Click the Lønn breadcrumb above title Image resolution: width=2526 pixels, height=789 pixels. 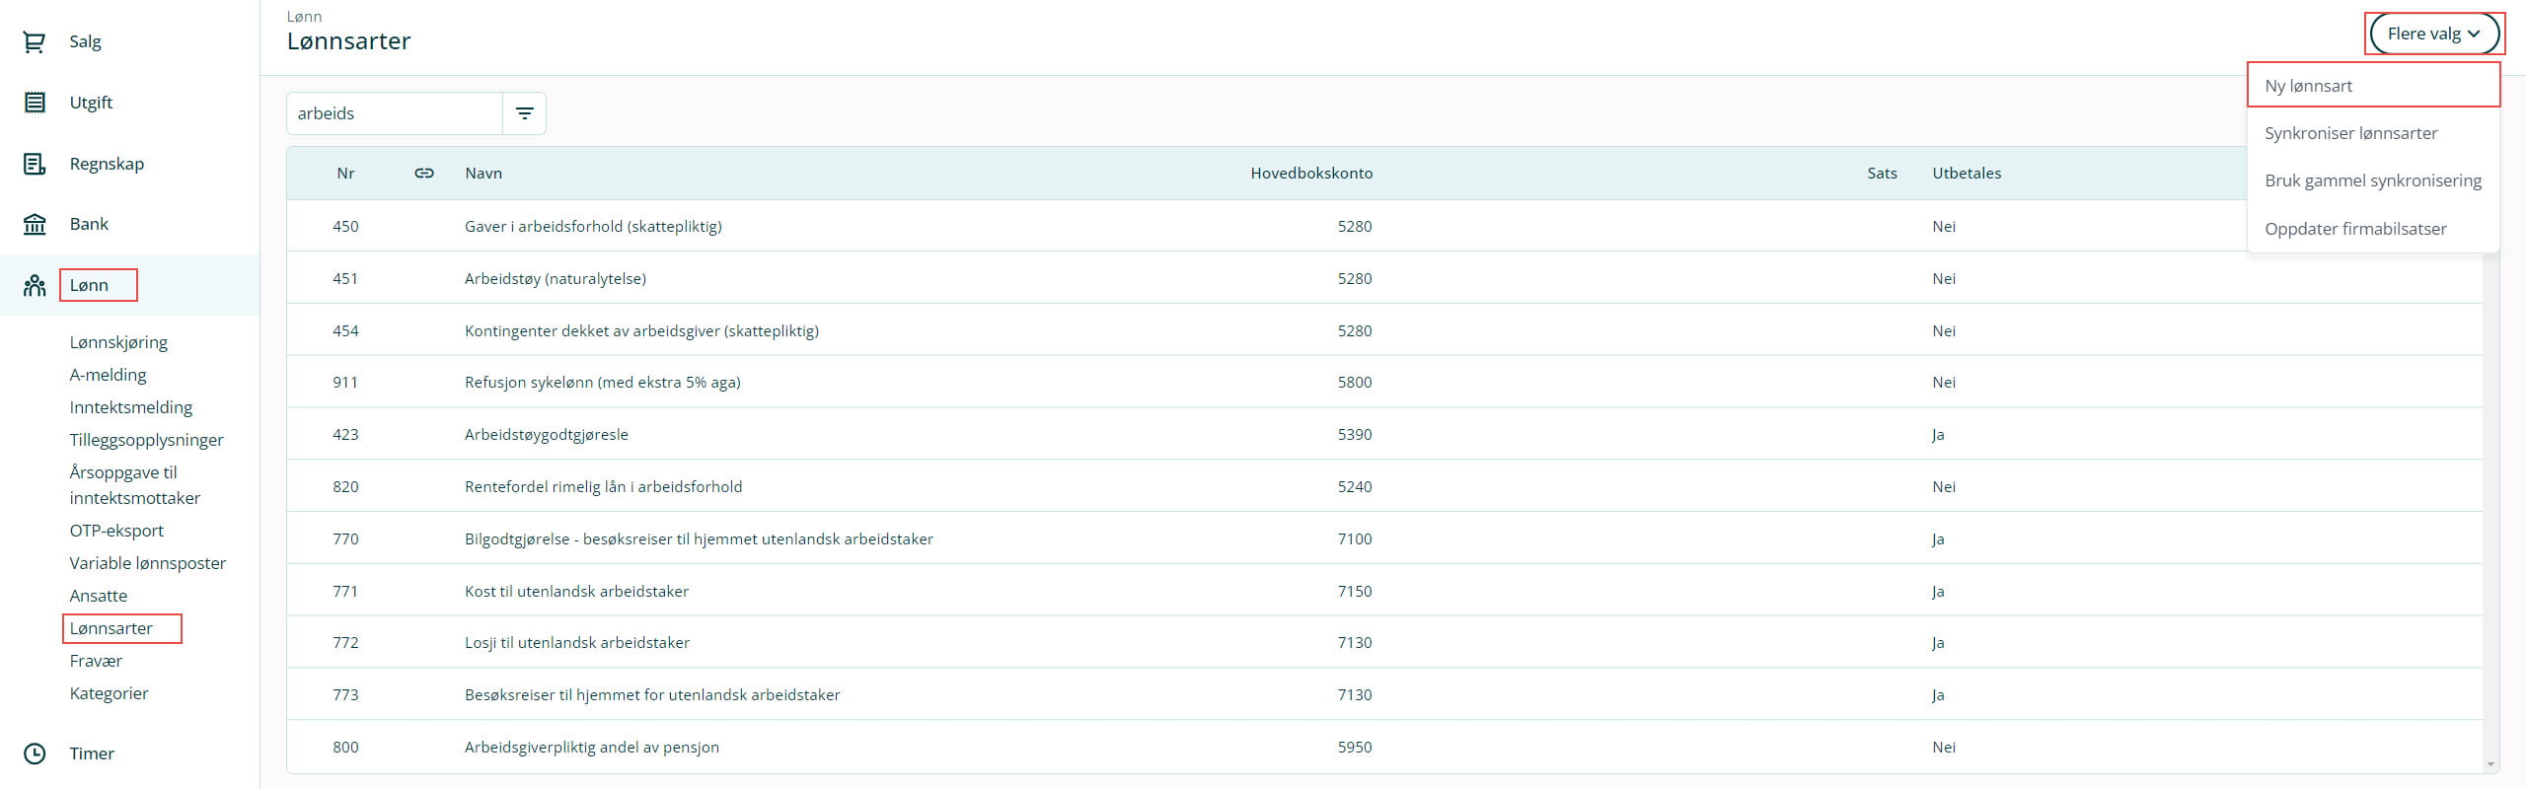[x=304, y=17]
